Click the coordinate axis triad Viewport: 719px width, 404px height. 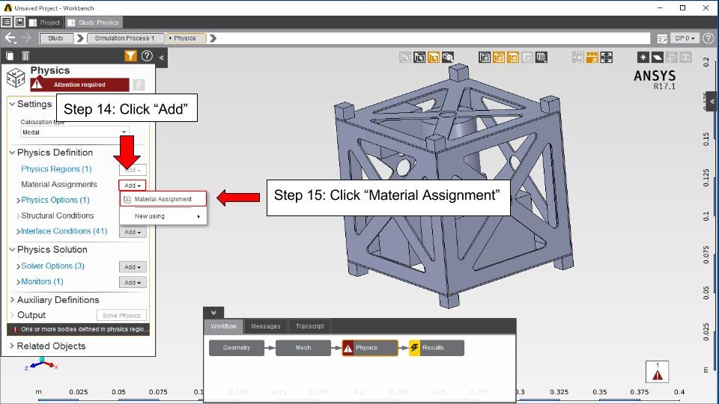click(x=41, y=364)
